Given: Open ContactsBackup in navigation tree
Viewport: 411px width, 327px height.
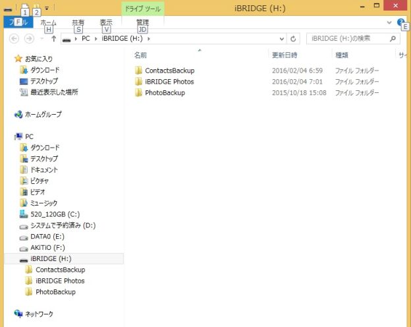Looking at the screenshot, I should click(x=61, y=270).
